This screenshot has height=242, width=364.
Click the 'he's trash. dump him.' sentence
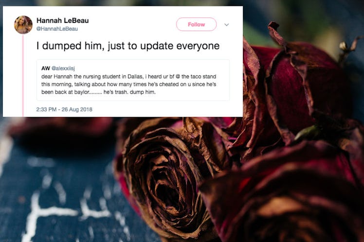pos(129,92)
